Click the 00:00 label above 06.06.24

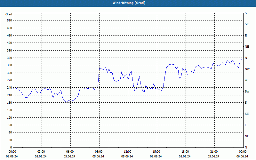tap(243, 152)
